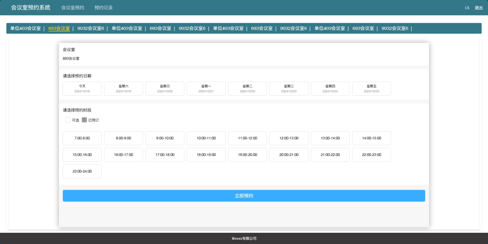Select 星期五 2024/10/25 date option
Screen dimensions: 488x244
coord(371,89)
